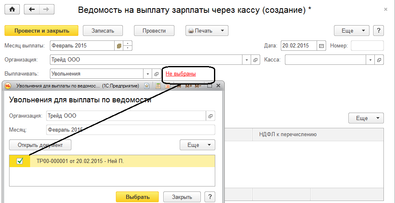Click the Записать button
Image resolution: width=395 pixels, height=203 pixels.
(x=103, y=31)
